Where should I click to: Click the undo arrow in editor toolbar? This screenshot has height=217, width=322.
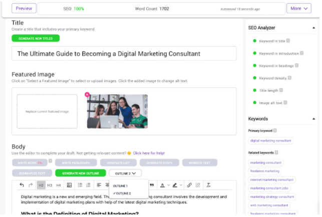click(22, 185)
